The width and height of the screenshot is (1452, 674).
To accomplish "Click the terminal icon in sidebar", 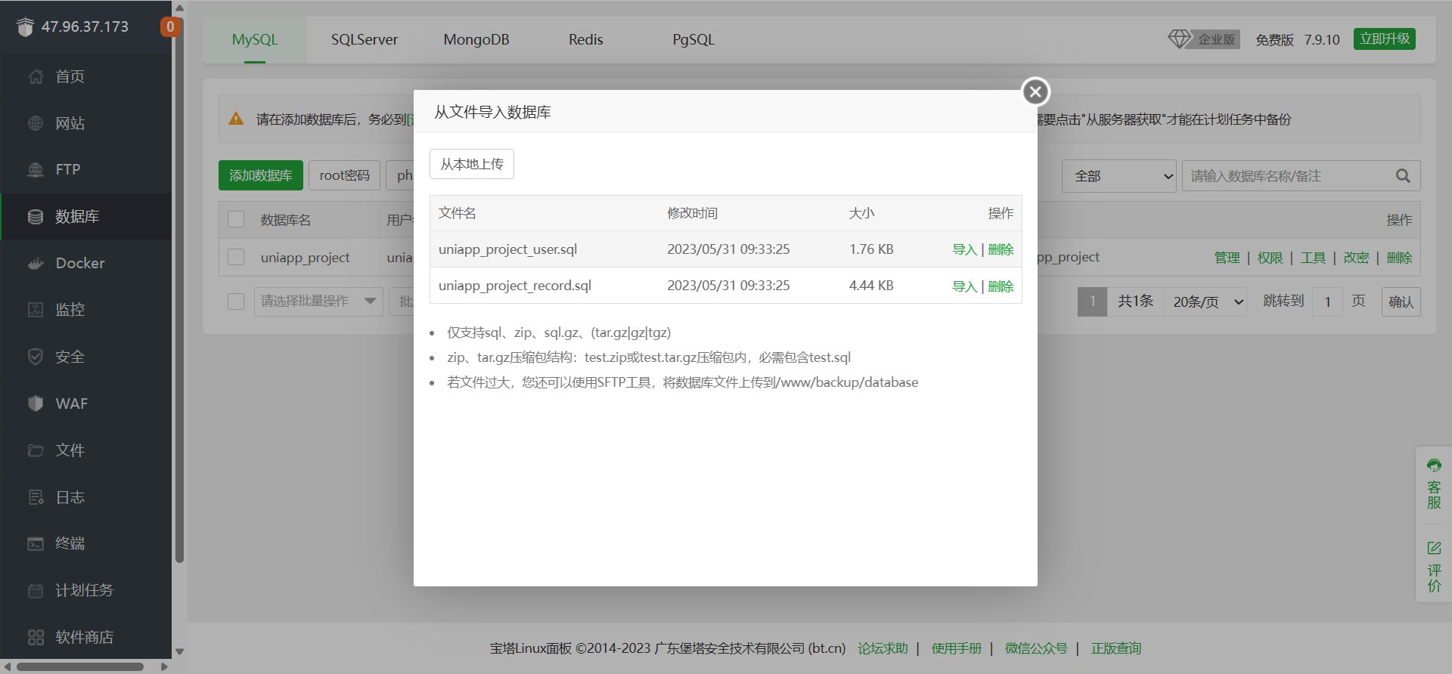I will coord(36,544).
